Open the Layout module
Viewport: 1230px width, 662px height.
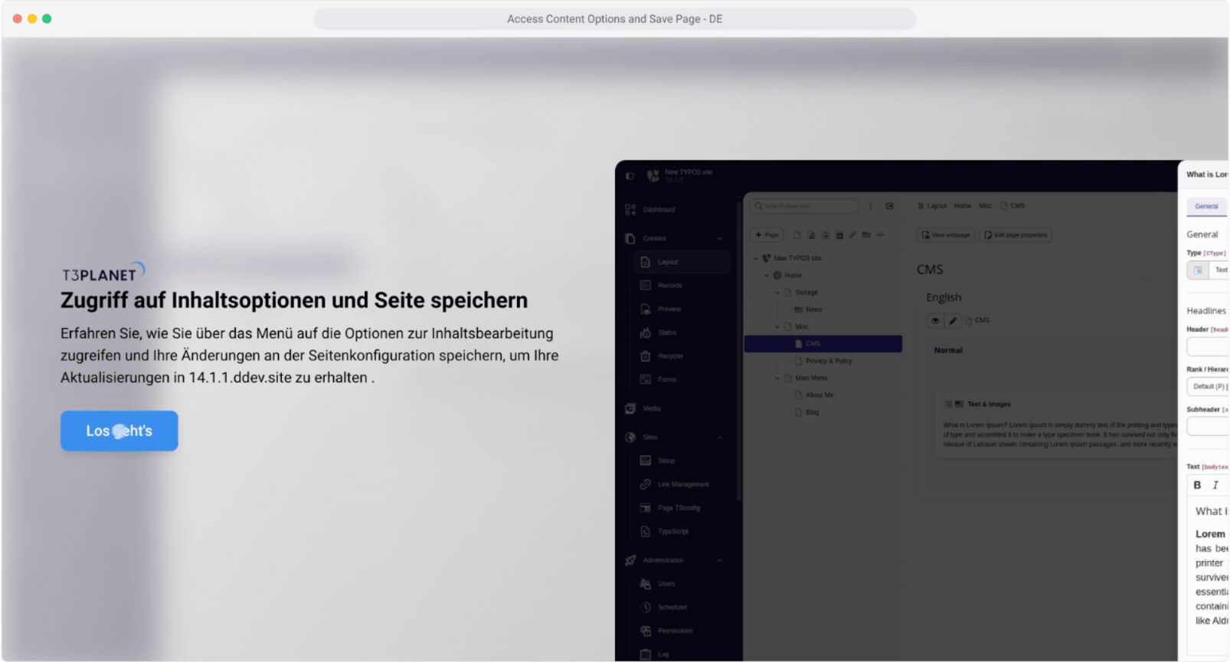(x=682, y=262)
